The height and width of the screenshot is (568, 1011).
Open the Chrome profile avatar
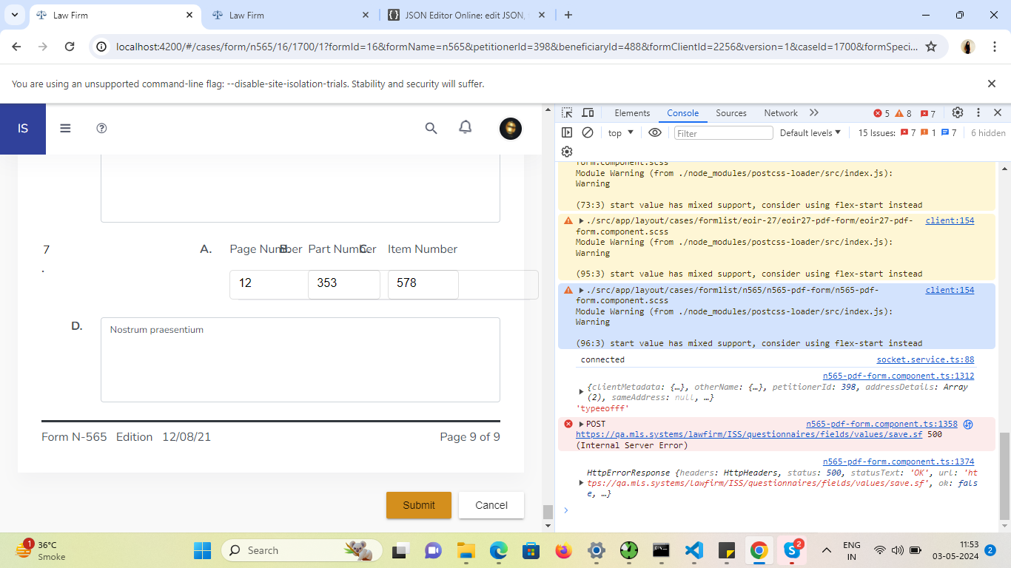[x=968, y=47]
